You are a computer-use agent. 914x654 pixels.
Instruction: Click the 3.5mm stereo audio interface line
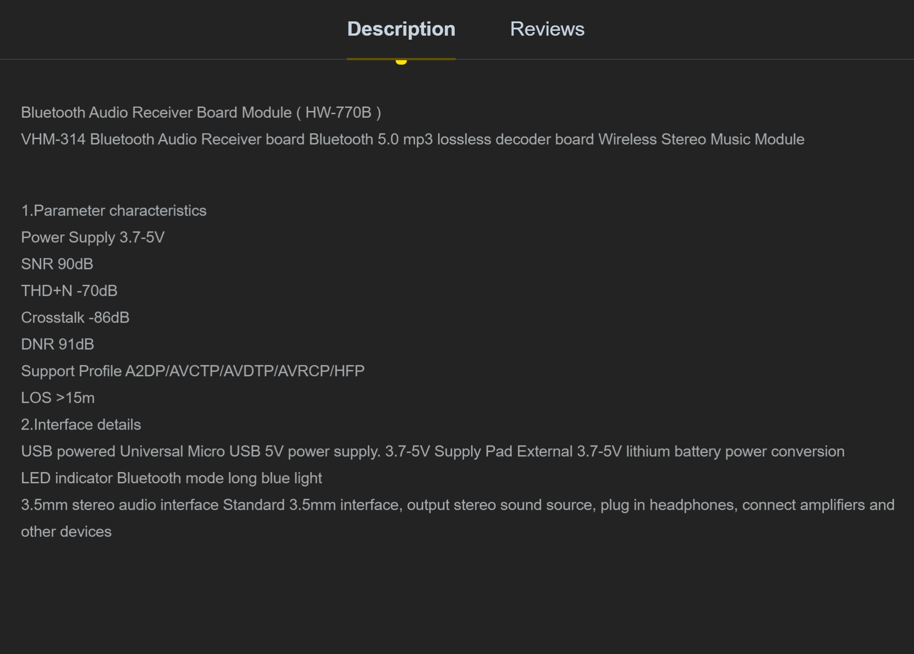coord(458,505)
